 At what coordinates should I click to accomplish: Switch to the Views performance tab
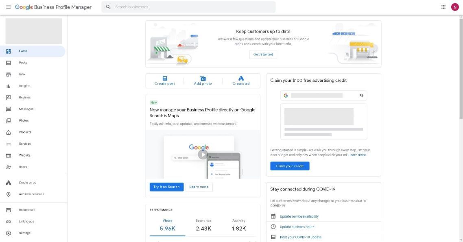pyautogui.click(x=168, y=225)
